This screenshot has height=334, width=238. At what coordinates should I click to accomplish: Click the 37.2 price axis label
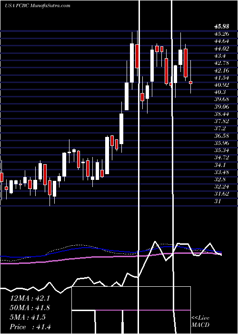(220, 128)
